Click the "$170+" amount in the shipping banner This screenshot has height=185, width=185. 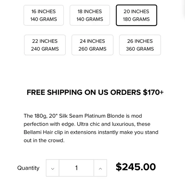153,92
